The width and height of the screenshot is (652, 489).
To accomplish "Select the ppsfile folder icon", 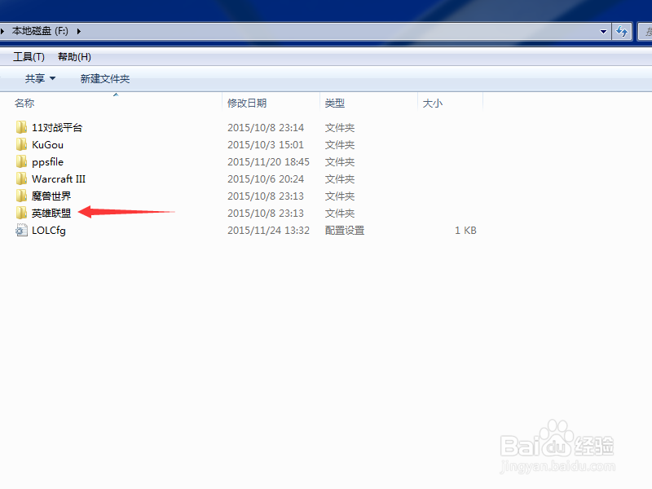I will [22, 161].
